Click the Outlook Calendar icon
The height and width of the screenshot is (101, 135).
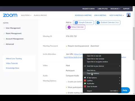(x=98, y=22)
